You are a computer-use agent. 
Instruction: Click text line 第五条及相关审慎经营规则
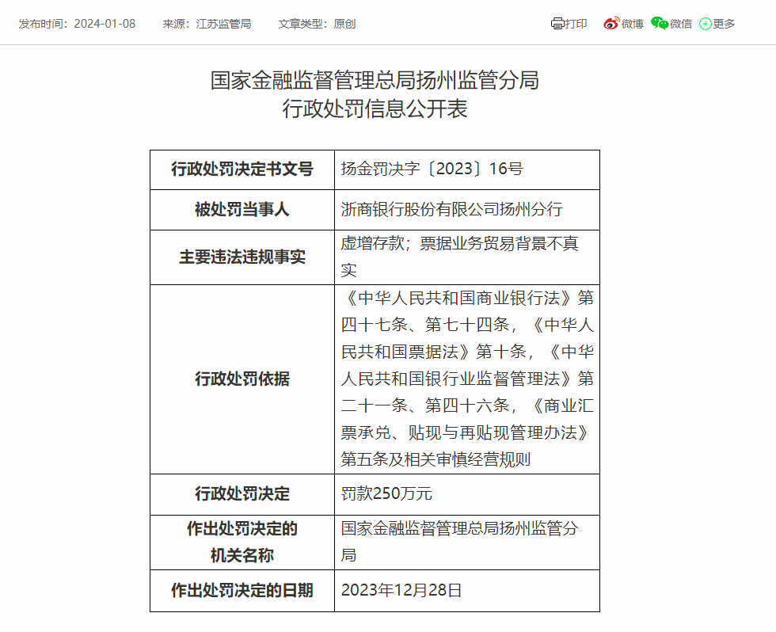436,460
